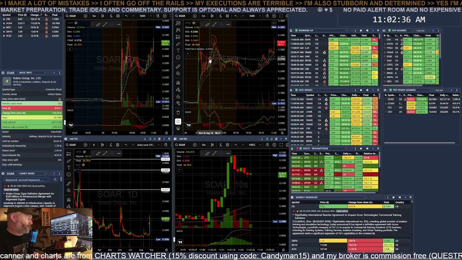Open TOP GAINERS scanner dropdown
Screen dimensions: 462x260
(x=401, y=30)
